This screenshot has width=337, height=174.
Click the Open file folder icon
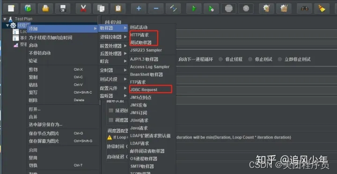pyautogui.click(x=45, y=8)
